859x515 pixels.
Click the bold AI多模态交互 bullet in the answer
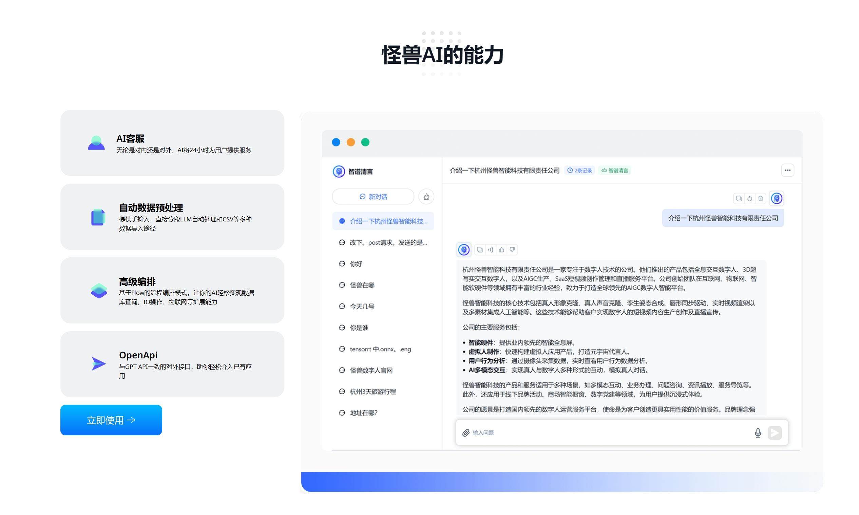click(x=487, y=370)
